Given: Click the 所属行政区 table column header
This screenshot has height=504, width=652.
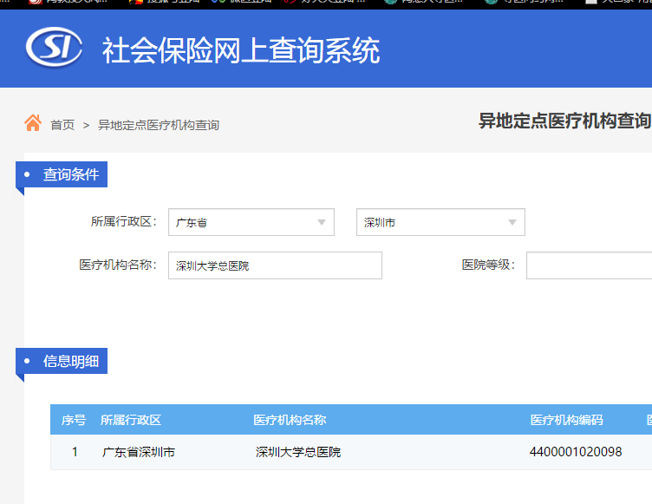Looking at the screenshot, I should 131,420.
